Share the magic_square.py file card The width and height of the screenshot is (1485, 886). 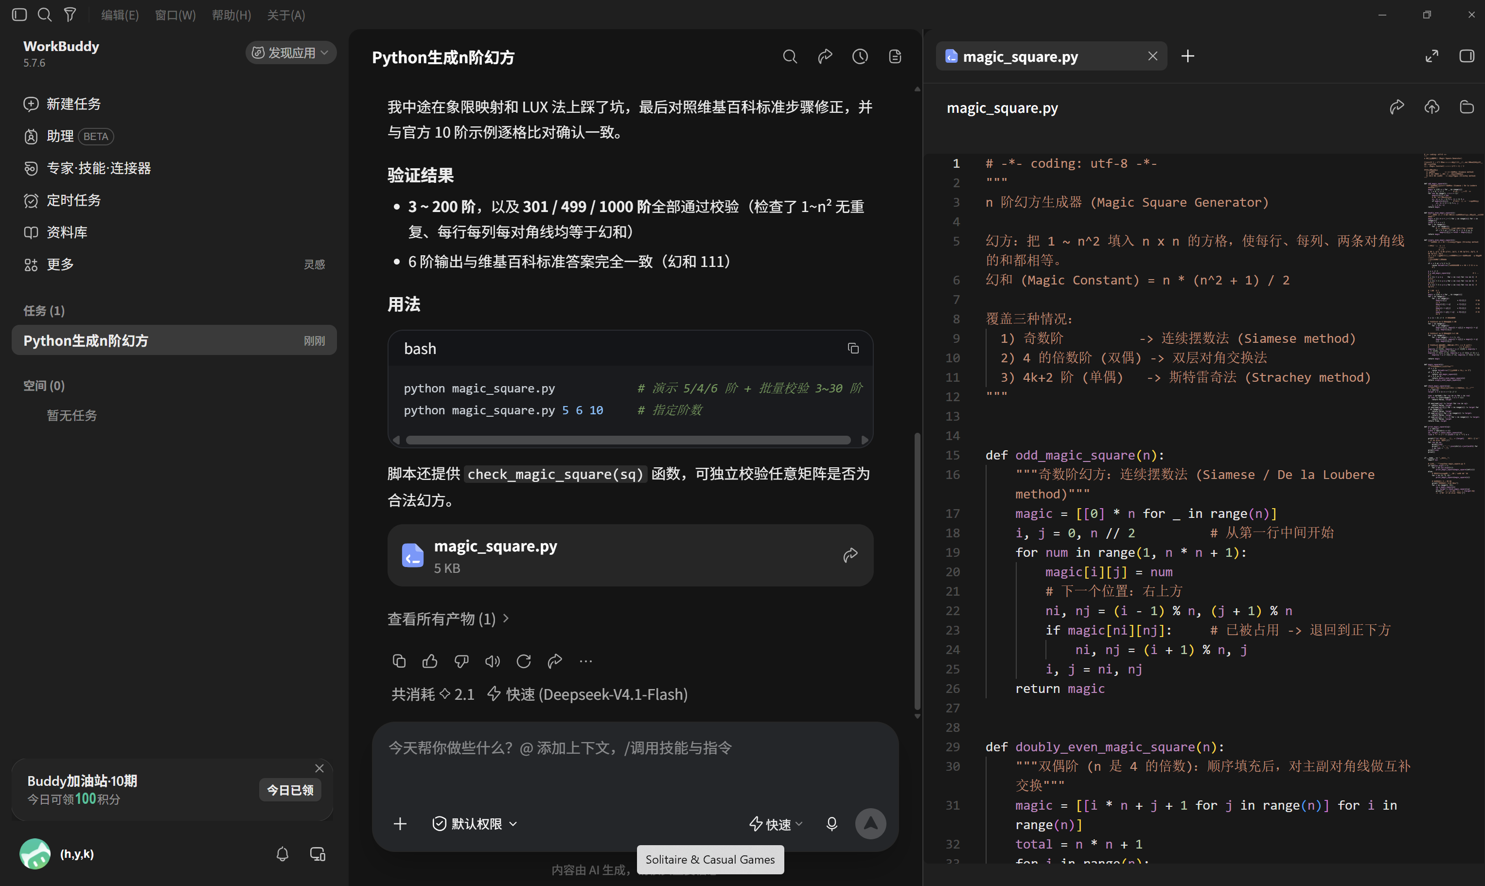[850, 555]
